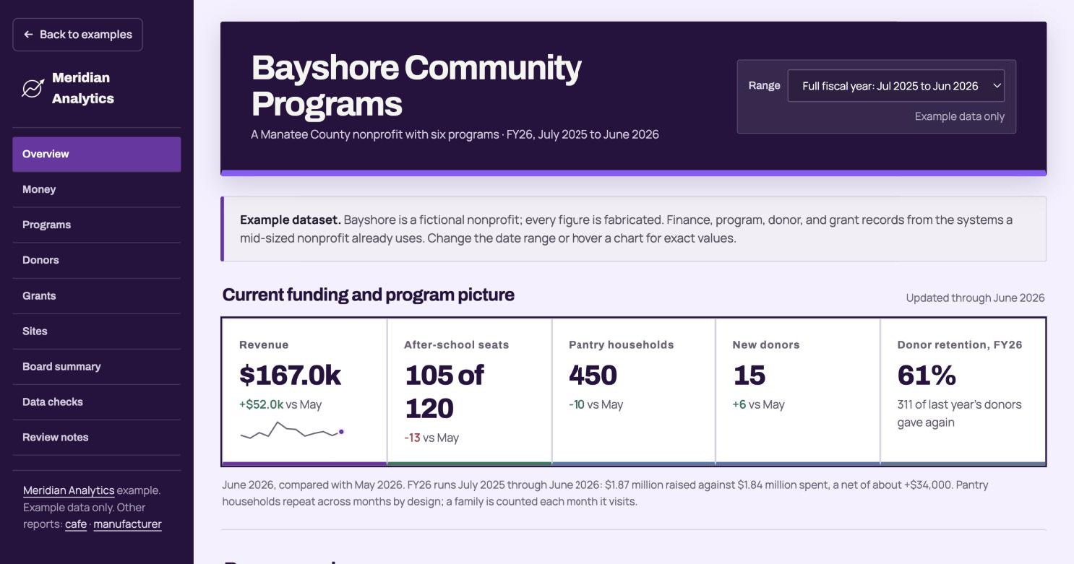Open the cafe example report link
This screenshot has width=1074, height=564.
(76, 524)
